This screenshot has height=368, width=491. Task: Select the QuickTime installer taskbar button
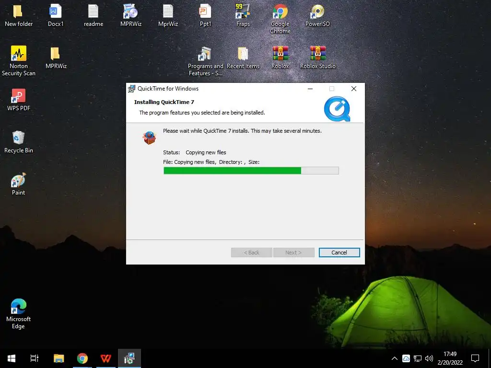129,358
